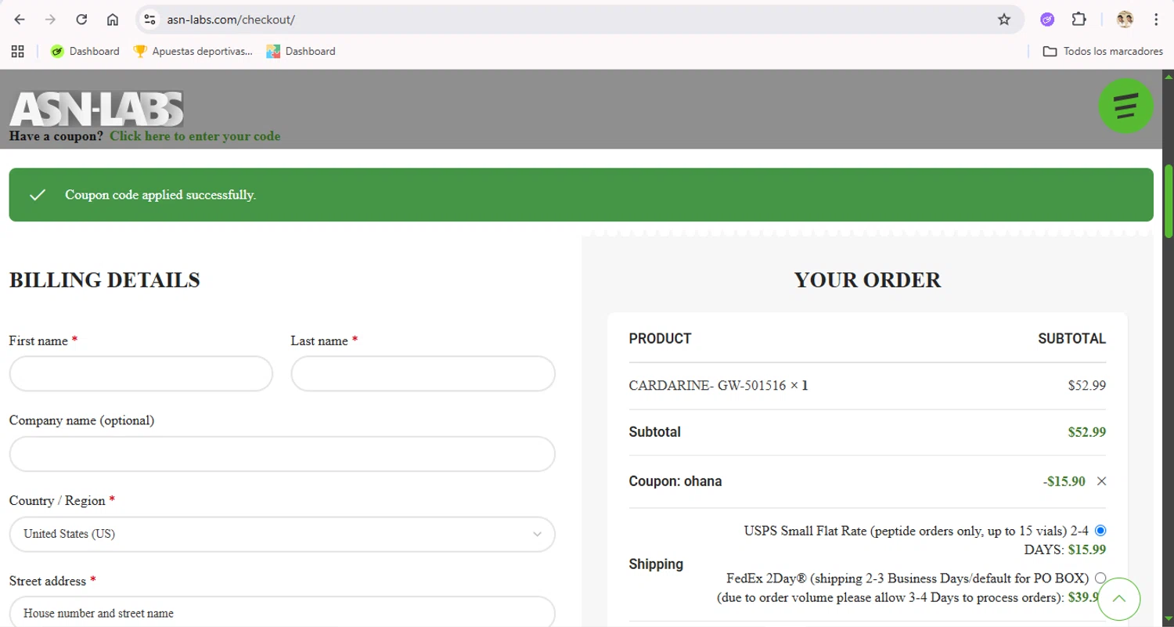The height and width of the screenshot is (627, 1174).
Task: Open Todos los marcadores folder
Action: 1103,51
